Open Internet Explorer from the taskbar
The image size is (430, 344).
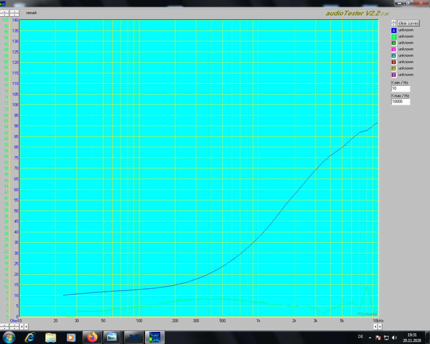(x=30, y=337)
